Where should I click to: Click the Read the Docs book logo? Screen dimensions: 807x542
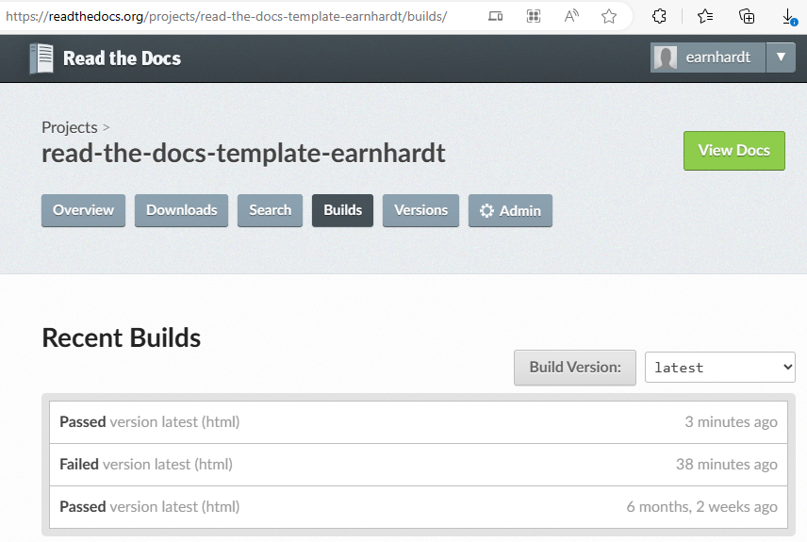41,58
